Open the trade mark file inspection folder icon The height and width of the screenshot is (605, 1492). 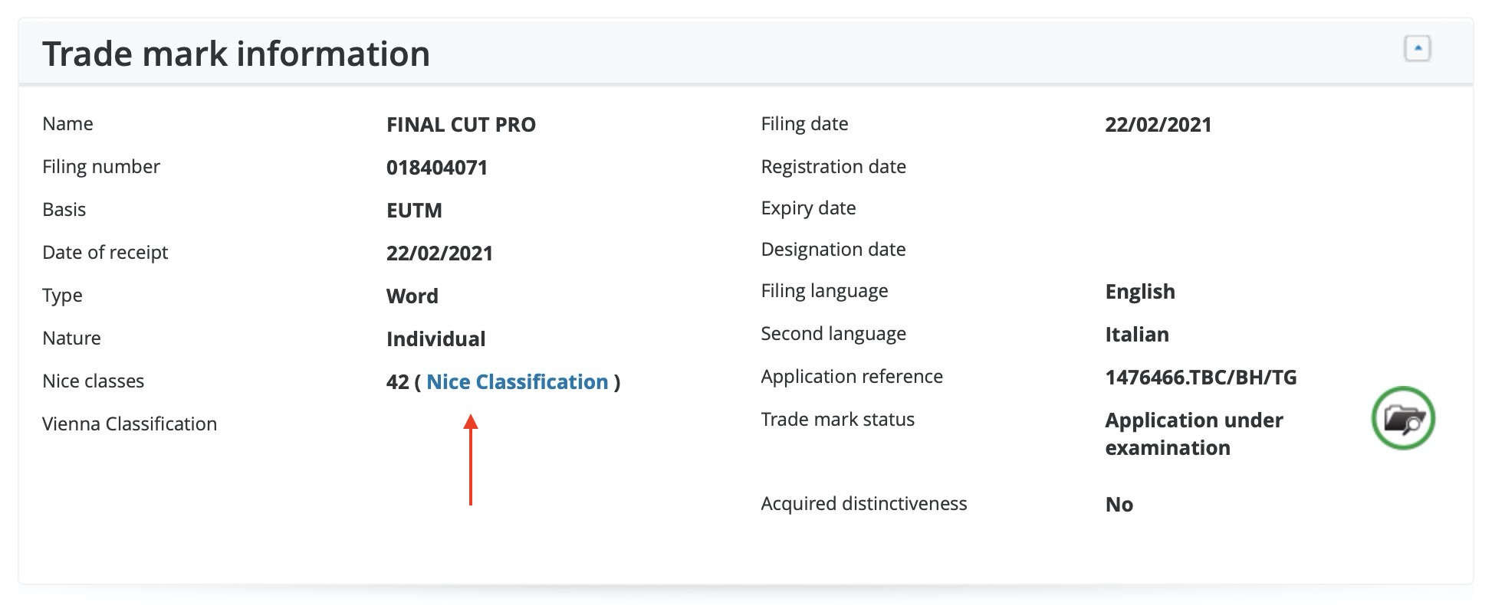pyautogui.click(x=1403, y=418)
